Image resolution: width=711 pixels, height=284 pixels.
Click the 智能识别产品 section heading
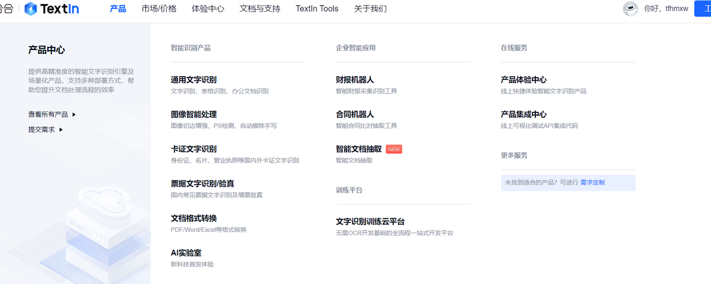(x=191, y=48)
